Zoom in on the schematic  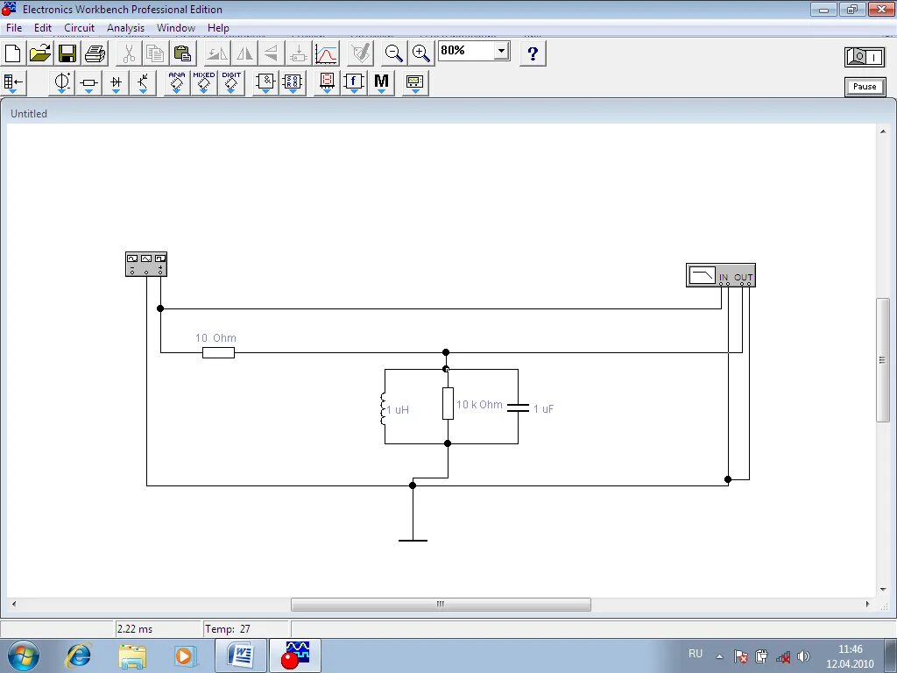(x=421, y=53)
